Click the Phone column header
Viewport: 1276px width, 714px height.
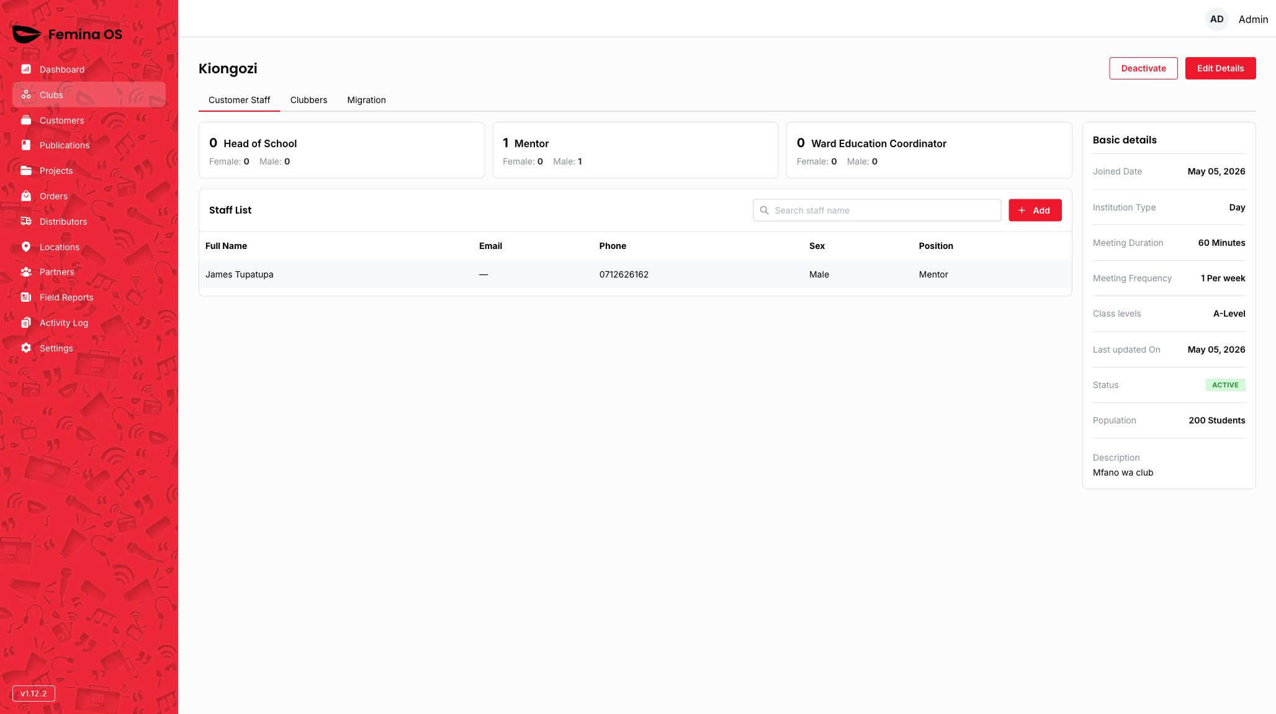coord(613,246)
